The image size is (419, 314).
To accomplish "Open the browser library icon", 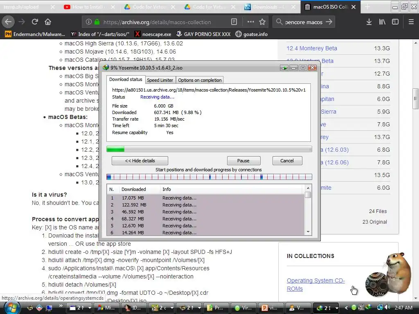I will (x=382, y=22).
